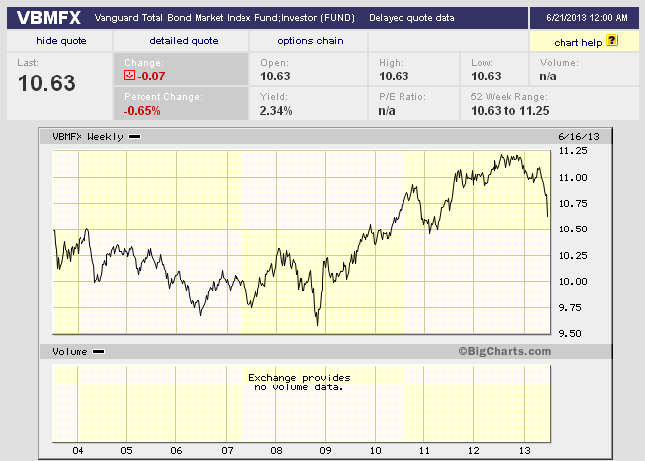Click the Last price value 10.63

pos(47,83)
